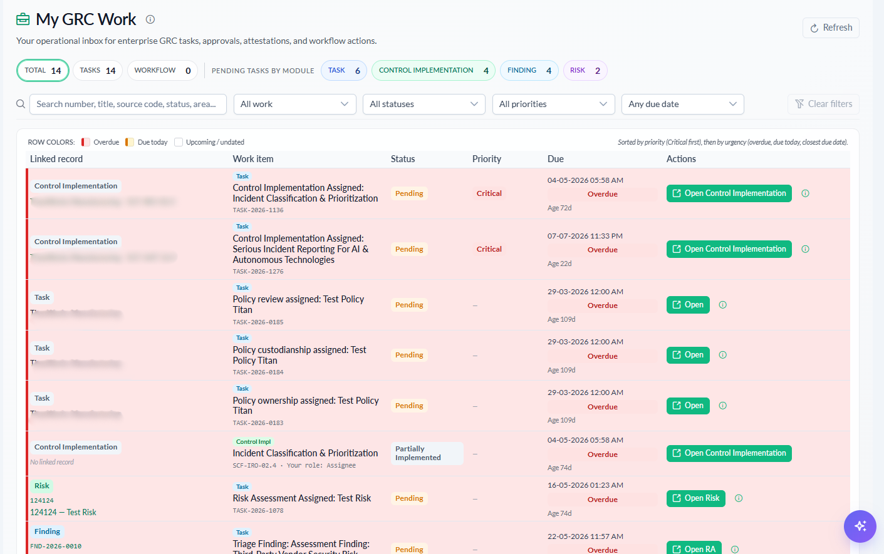Viewport: 884px width, 554px height.
Task: Toggle the TOTAL 14 filter pill
Action: coord(43,71)
